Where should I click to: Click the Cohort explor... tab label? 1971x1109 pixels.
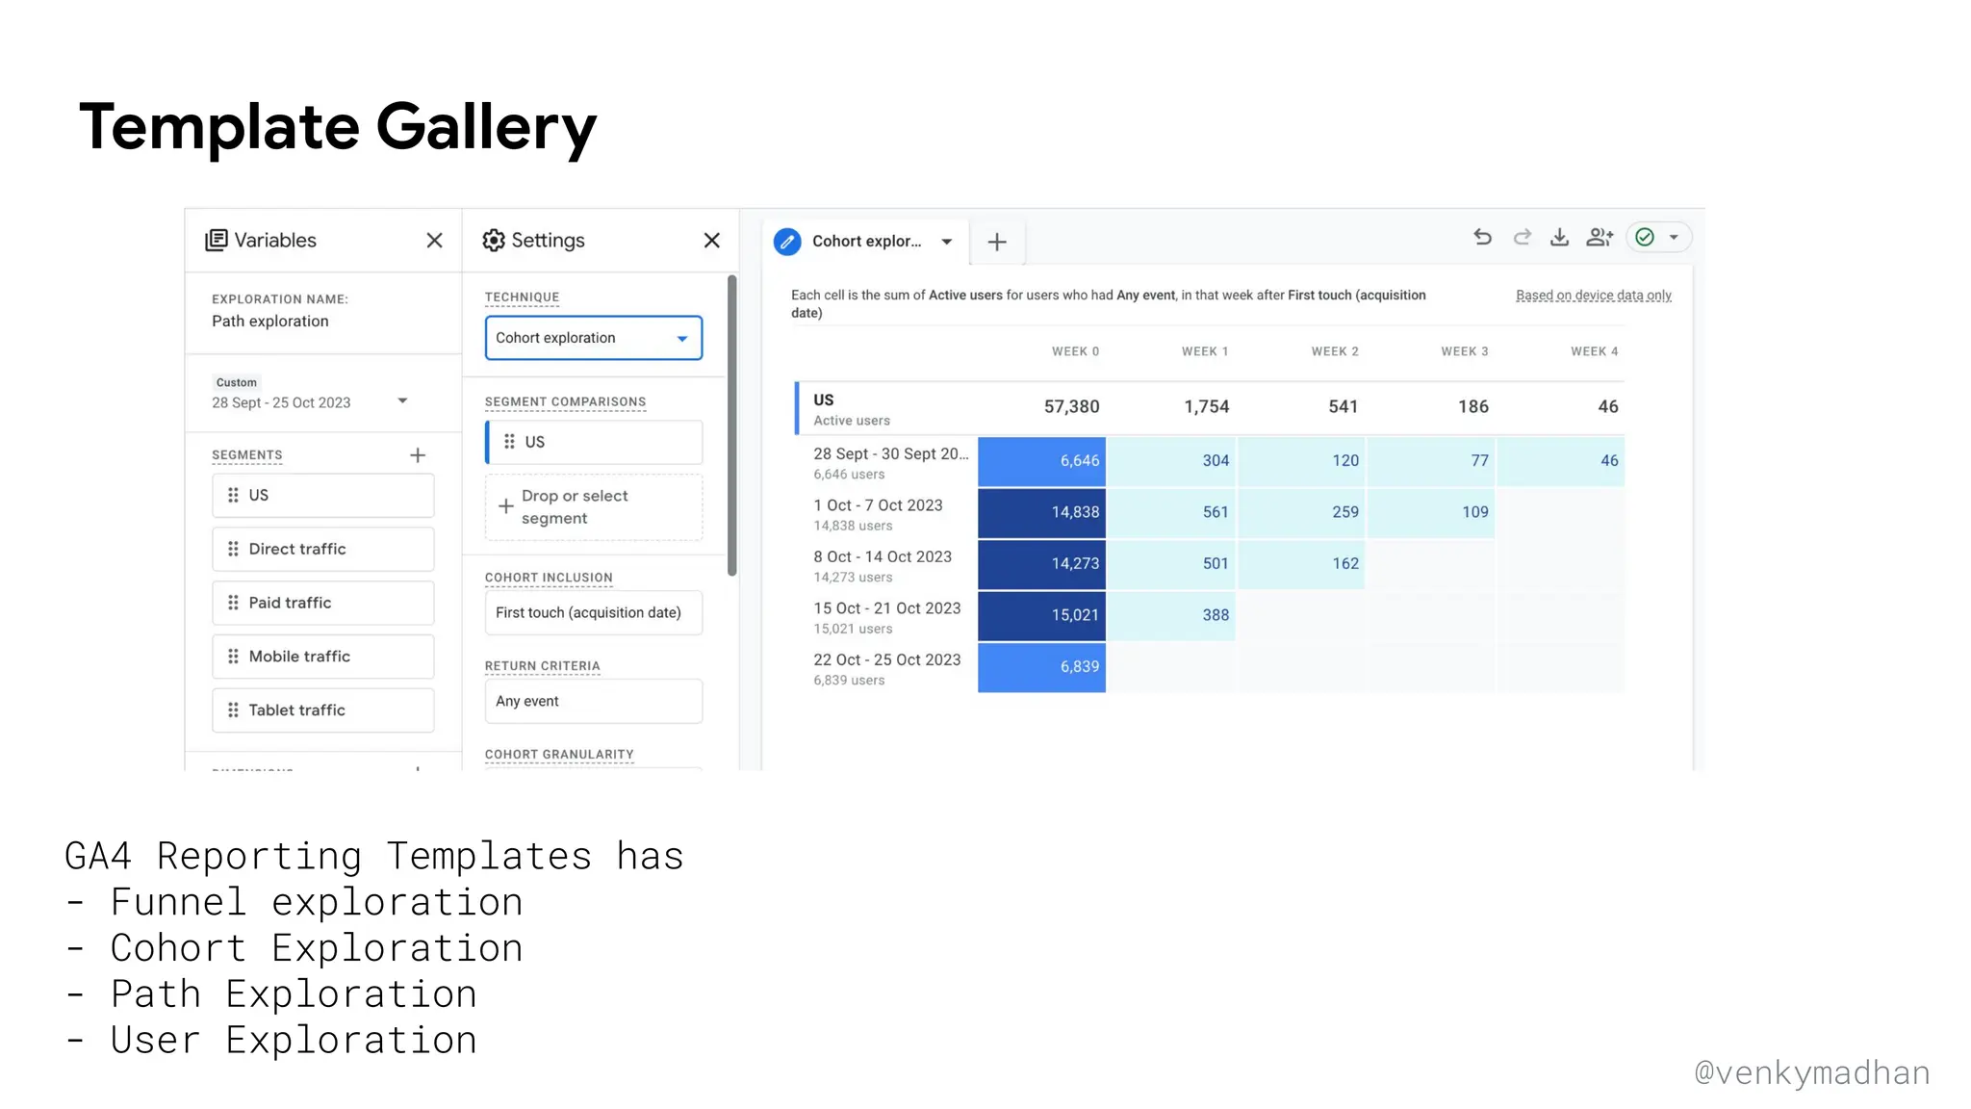[x=866, y=242]
